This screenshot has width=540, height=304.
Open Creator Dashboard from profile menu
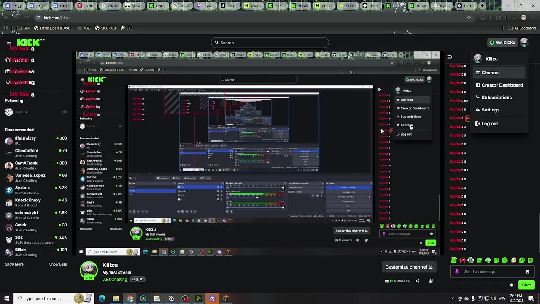pyautogui.click(x=499, y=85)
